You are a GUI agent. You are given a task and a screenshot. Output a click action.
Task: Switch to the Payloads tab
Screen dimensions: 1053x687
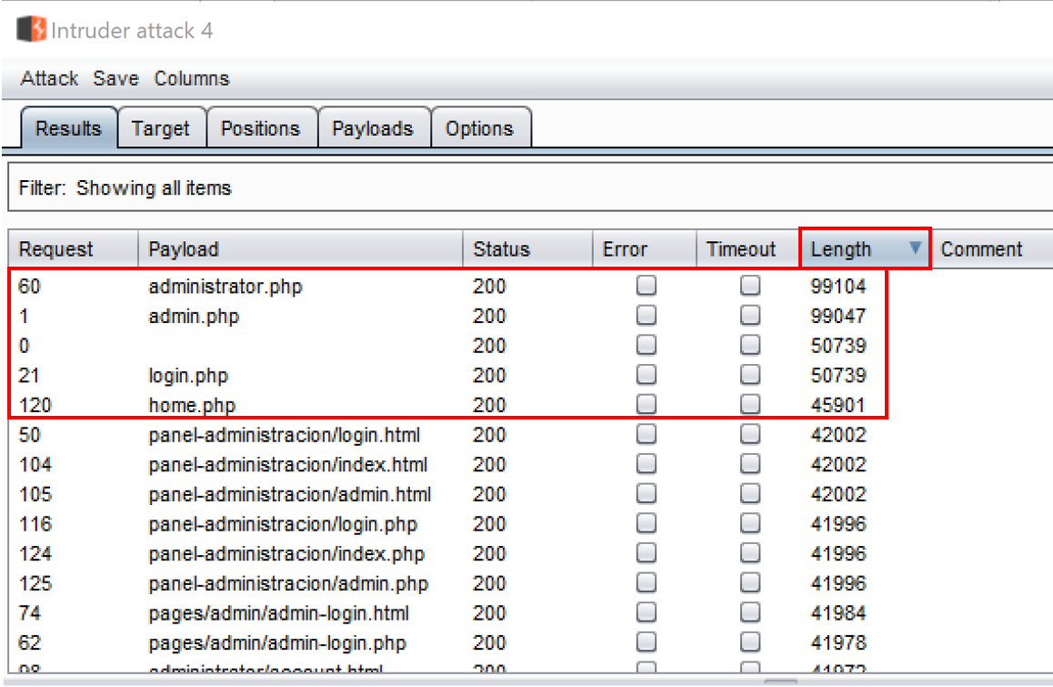click(373, 128)
